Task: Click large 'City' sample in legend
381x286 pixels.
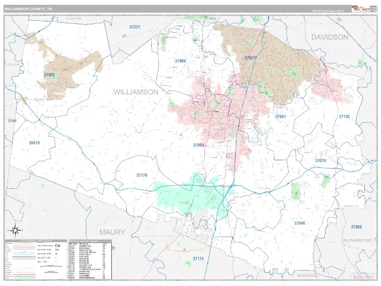Action: 58,245
